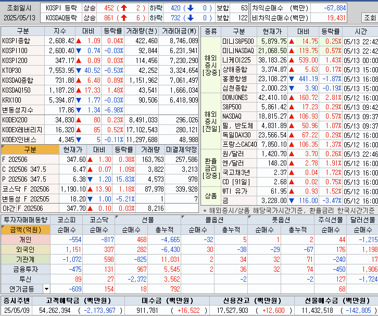Click the blue down triangle in KOSPI100 row

pos(79,51)
